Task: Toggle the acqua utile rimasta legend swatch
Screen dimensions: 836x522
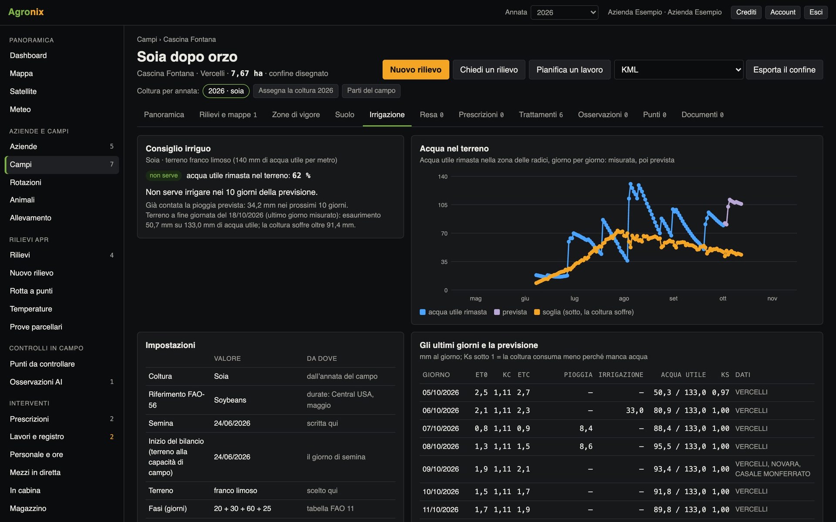Action: (x=422, y=312)
